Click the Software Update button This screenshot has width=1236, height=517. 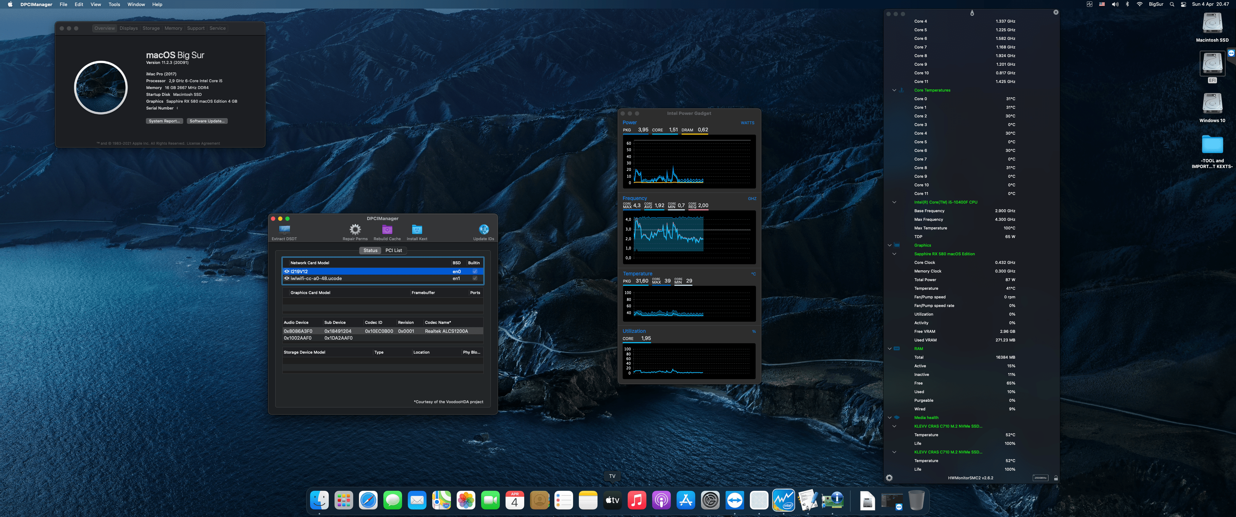point(207,121)
